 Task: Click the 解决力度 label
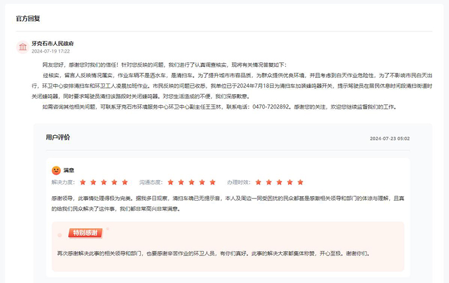click(63, 182)
